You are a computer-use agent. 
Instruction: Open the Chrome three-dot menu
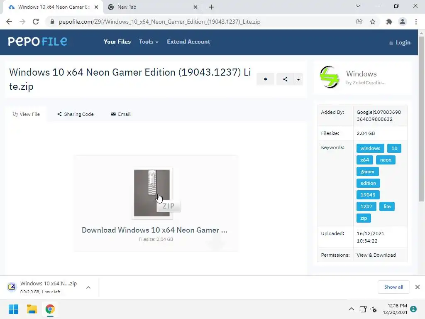tap(416, 22)
